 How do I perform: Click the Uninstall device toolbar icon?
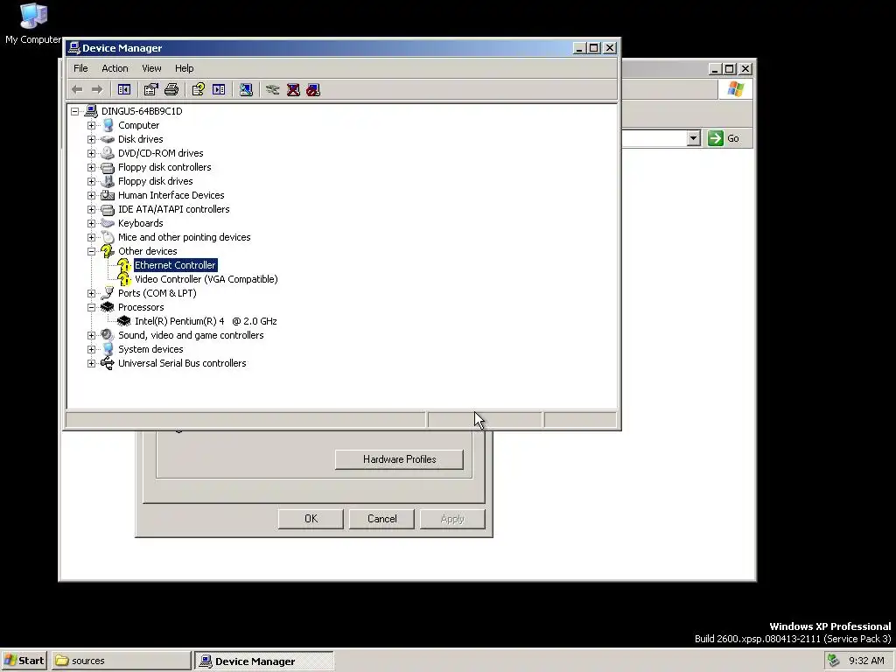click(x=293, y=90)
